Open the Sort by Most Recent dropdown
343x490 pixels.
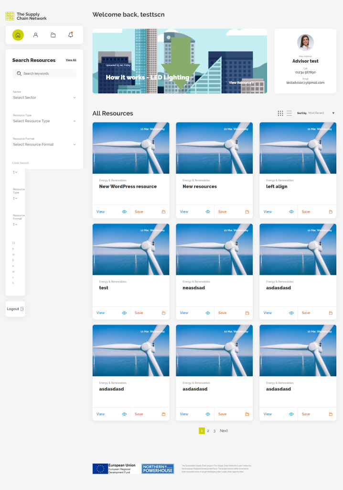tap(321, 113)
